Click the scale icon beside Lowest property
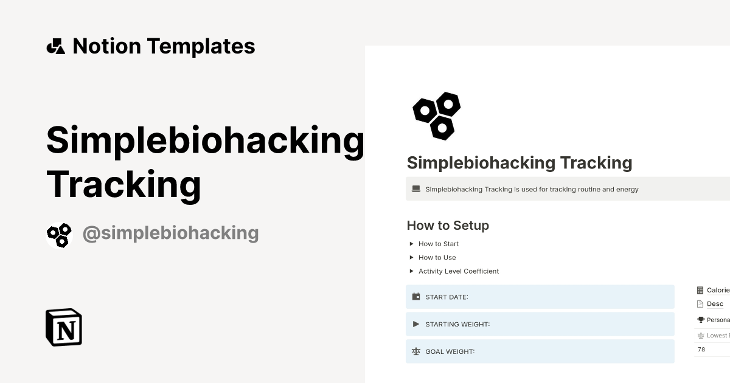 701,335
